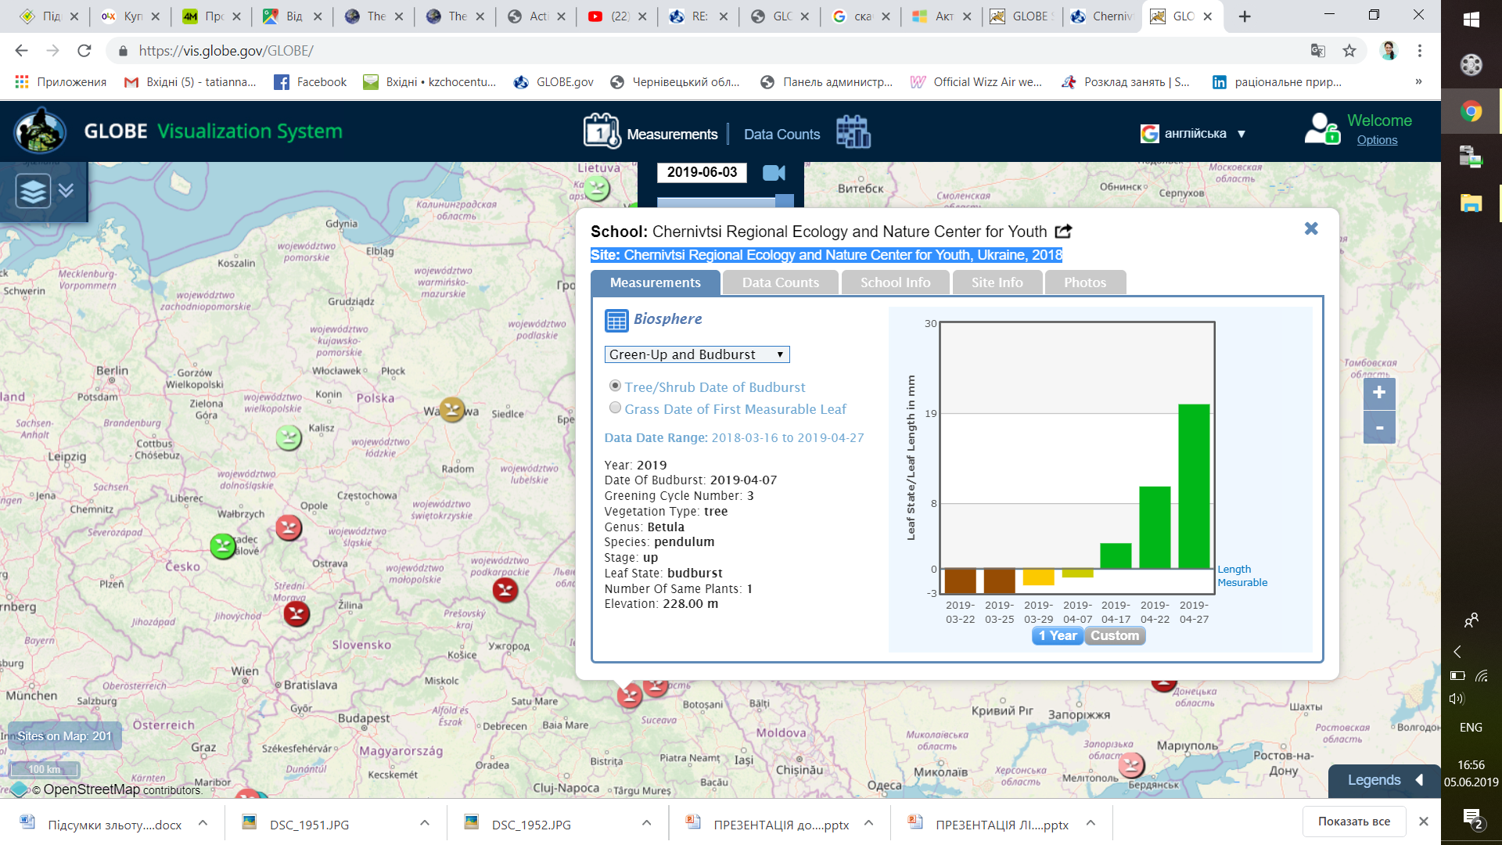
Task: Click the Measurements calendar icon
Action: click(601, 131)
